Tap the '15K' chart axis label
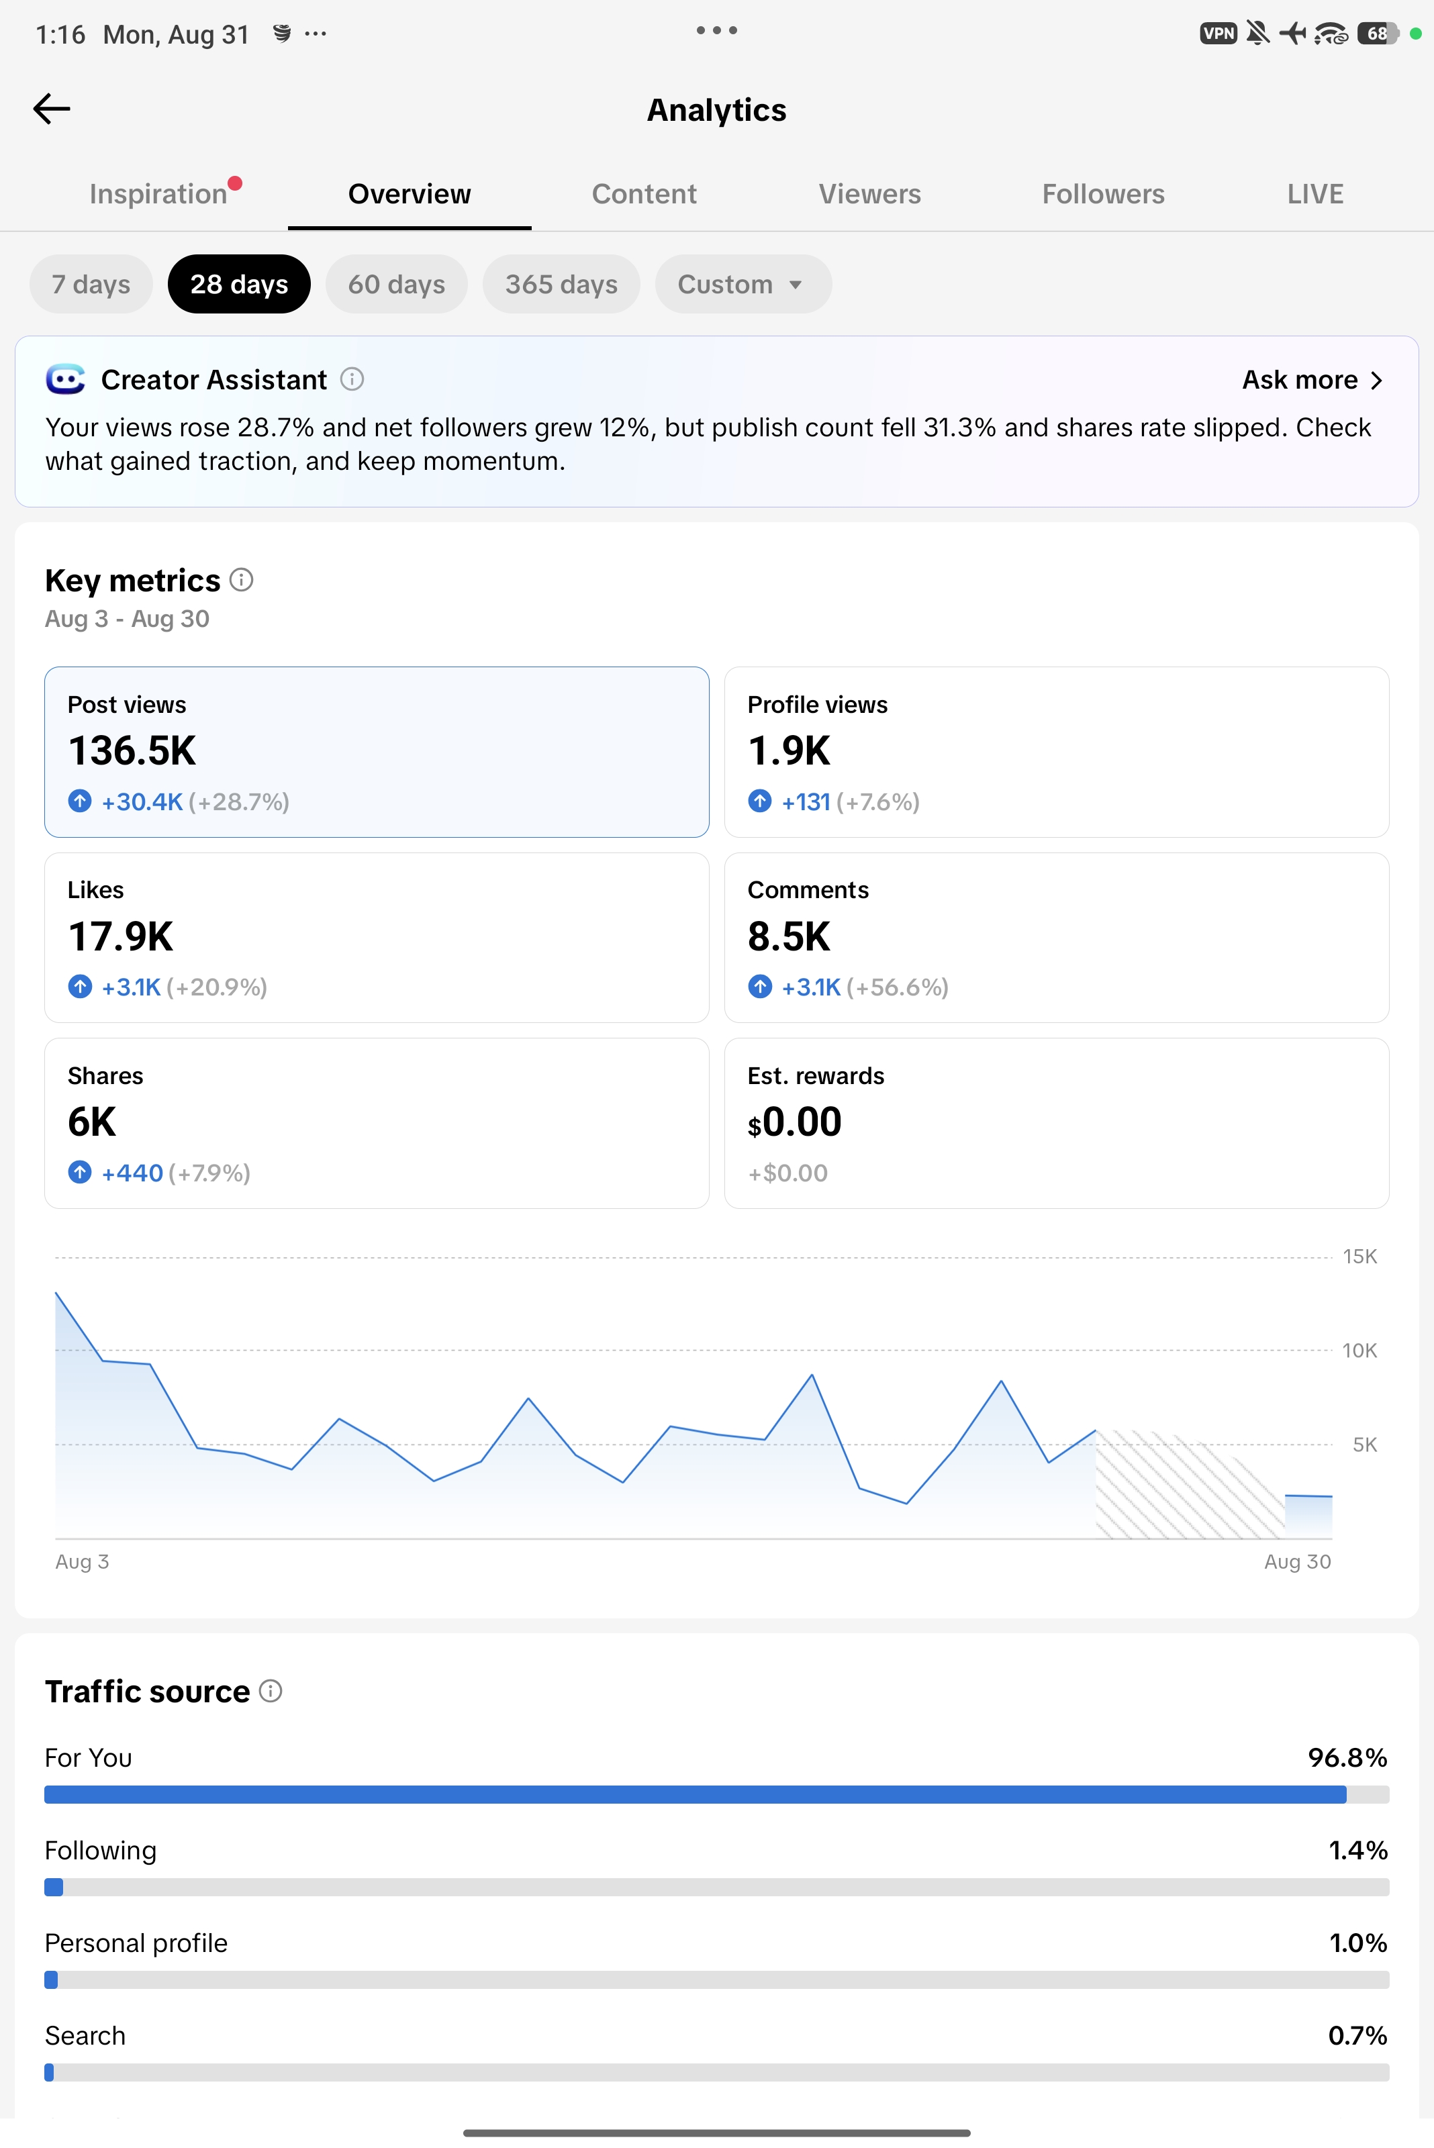This screenshot has width=1434, height=2148. tap(1359, 1257)
